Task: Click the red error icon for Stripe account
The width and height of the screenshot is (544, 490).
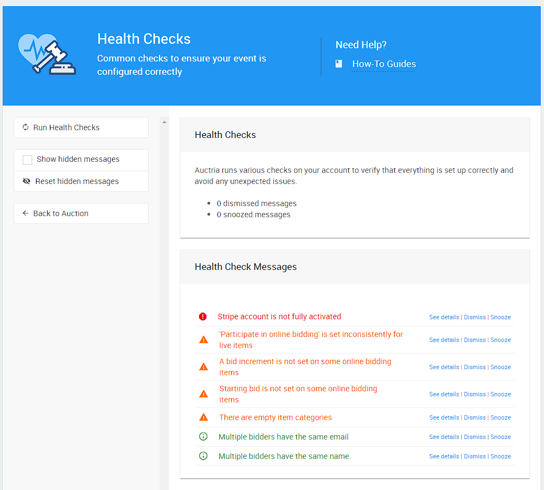Action: point(203,317)
